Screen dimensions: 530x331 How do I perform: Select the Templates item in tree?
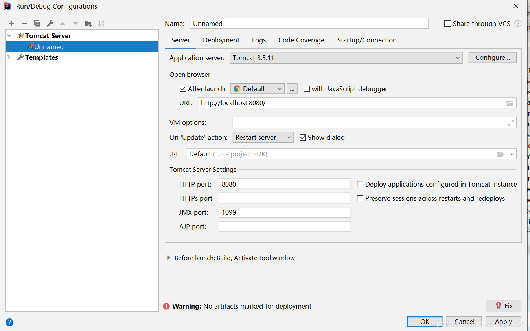[x=42, y=57]
